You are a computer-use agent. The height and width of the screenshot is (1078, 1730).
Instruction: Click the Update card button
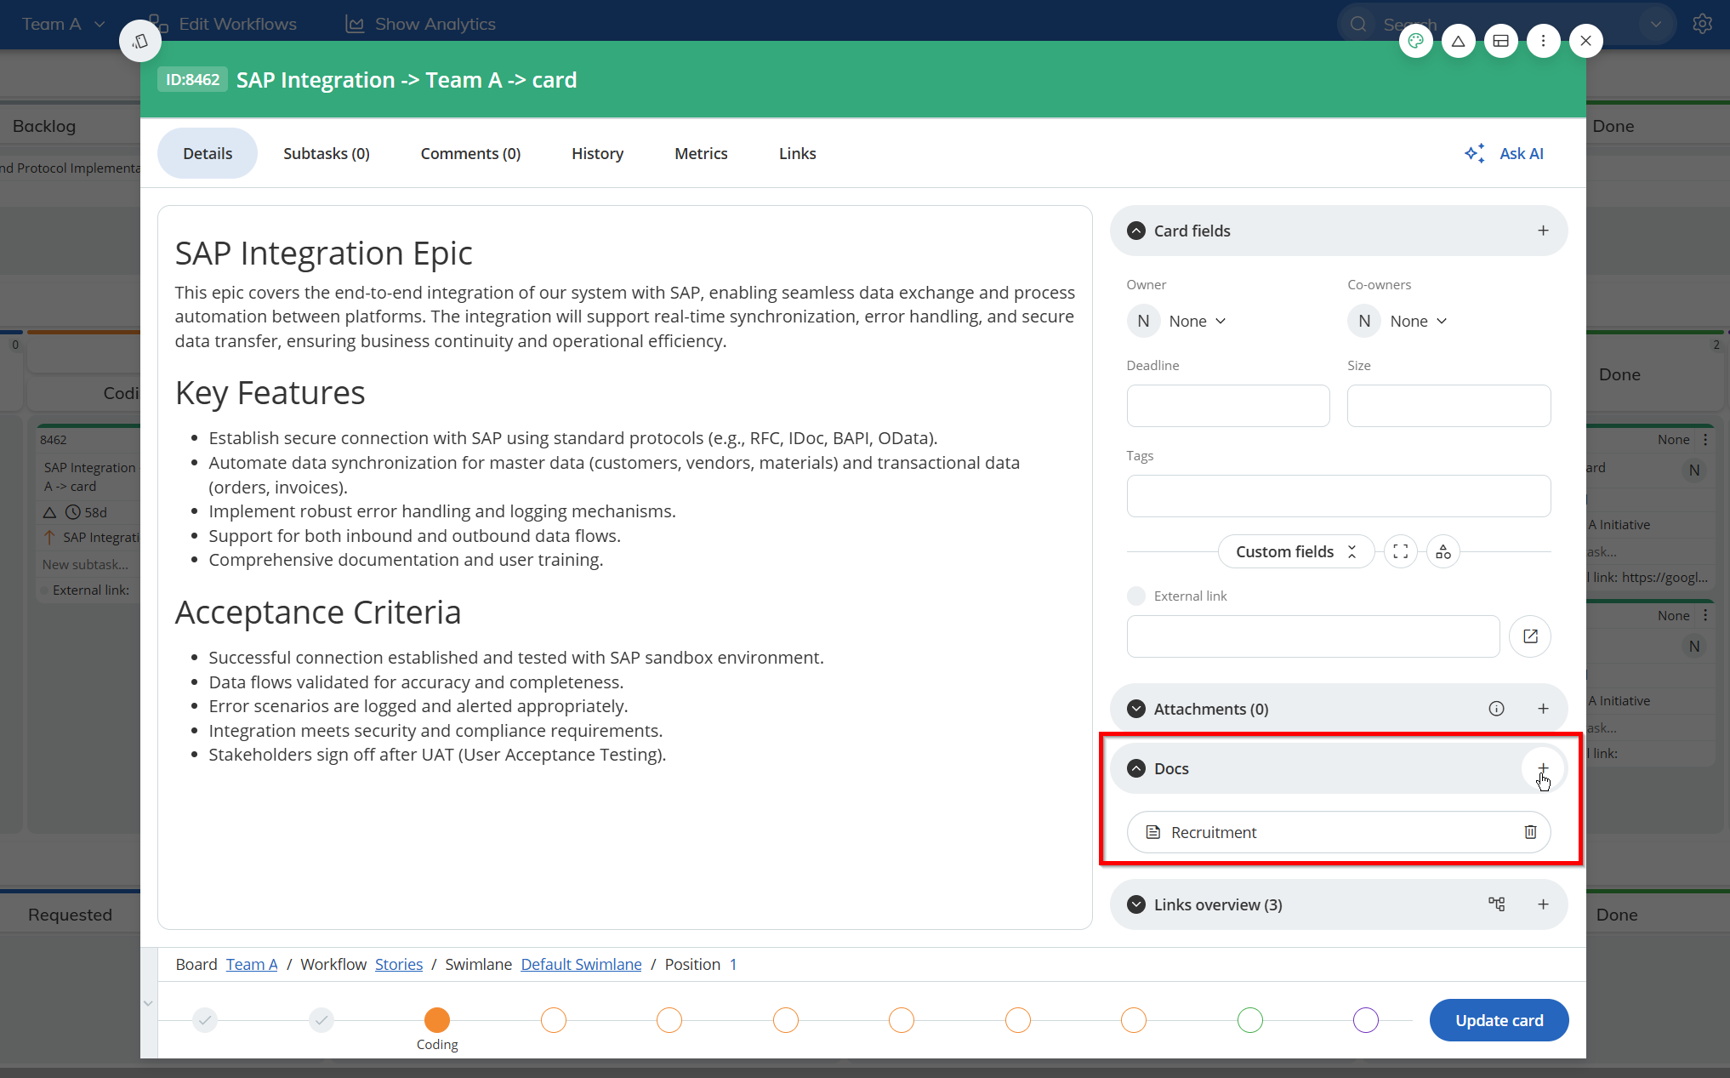pyautogui.click(x=1499, y=1020)
